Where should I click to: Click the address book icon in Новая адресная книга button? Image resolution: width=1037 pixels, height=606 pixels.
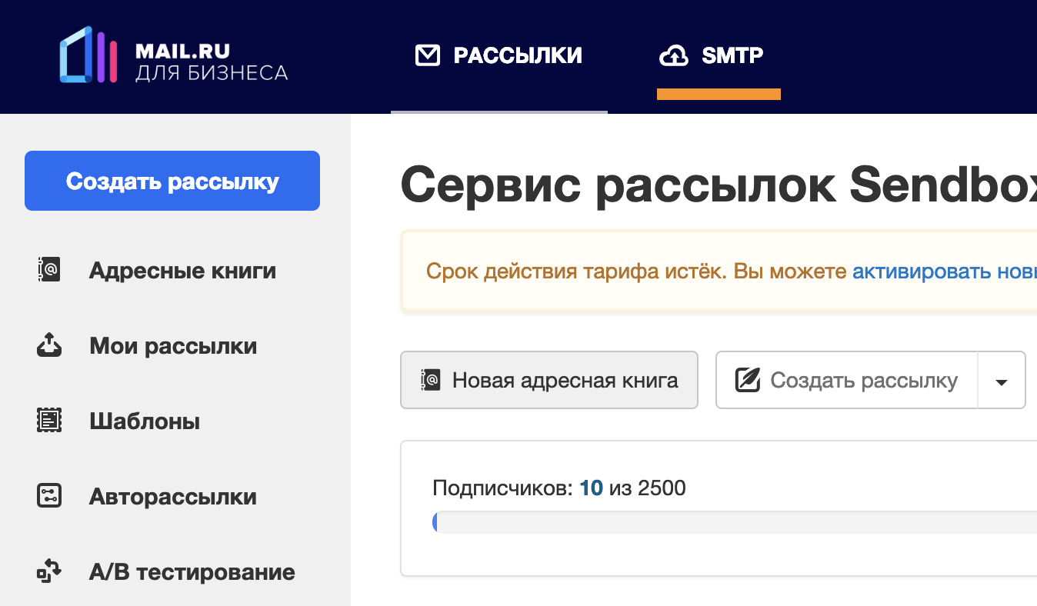[431, 380]
